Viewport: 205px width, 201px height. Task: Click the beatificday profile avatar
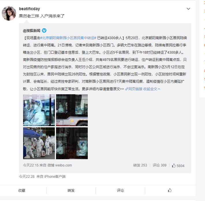tap(9, 13)
